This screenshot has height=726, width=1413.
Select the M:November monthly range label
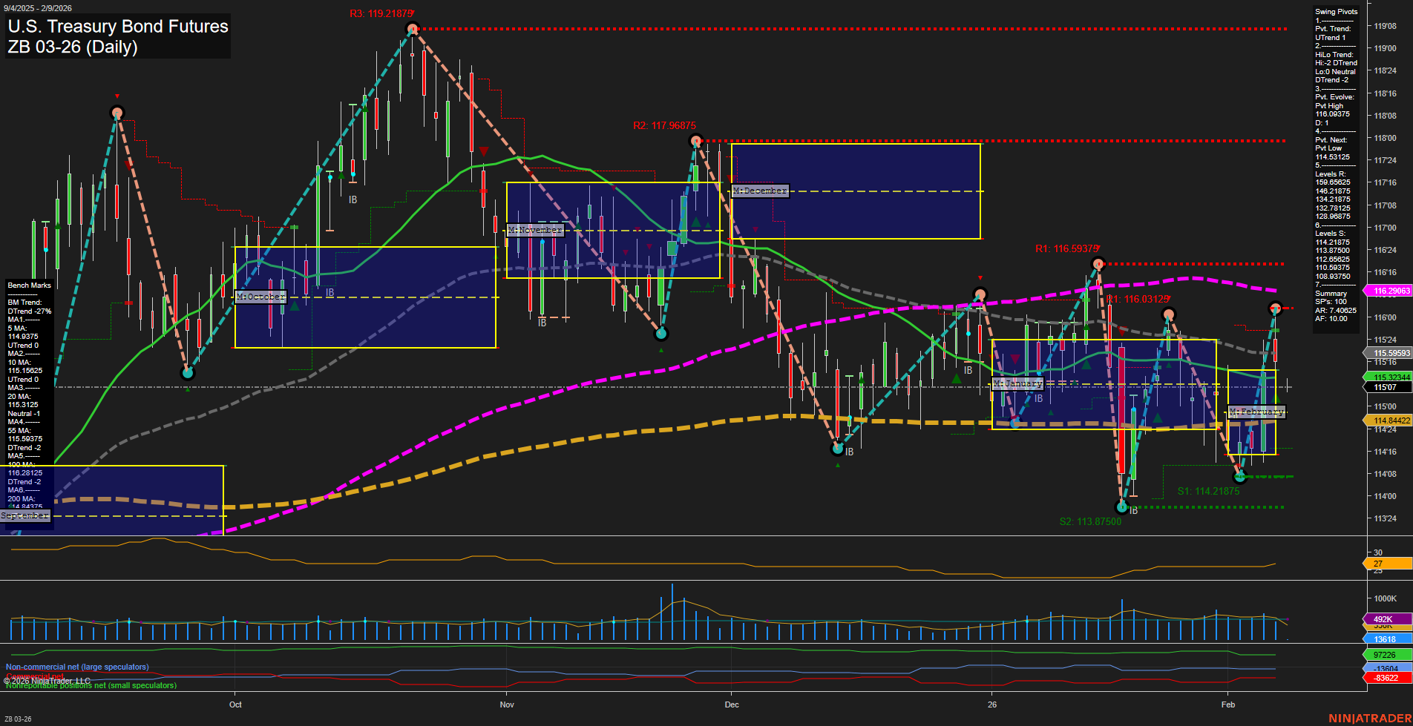coord(534,230)
